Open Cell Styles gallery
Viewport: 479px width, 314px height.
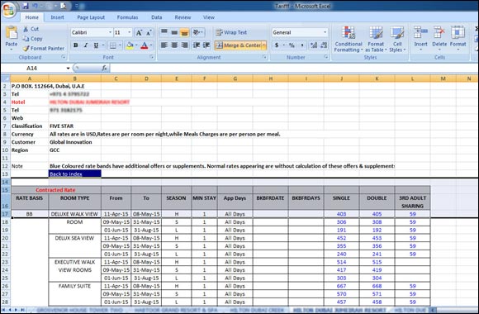point(397,39)
